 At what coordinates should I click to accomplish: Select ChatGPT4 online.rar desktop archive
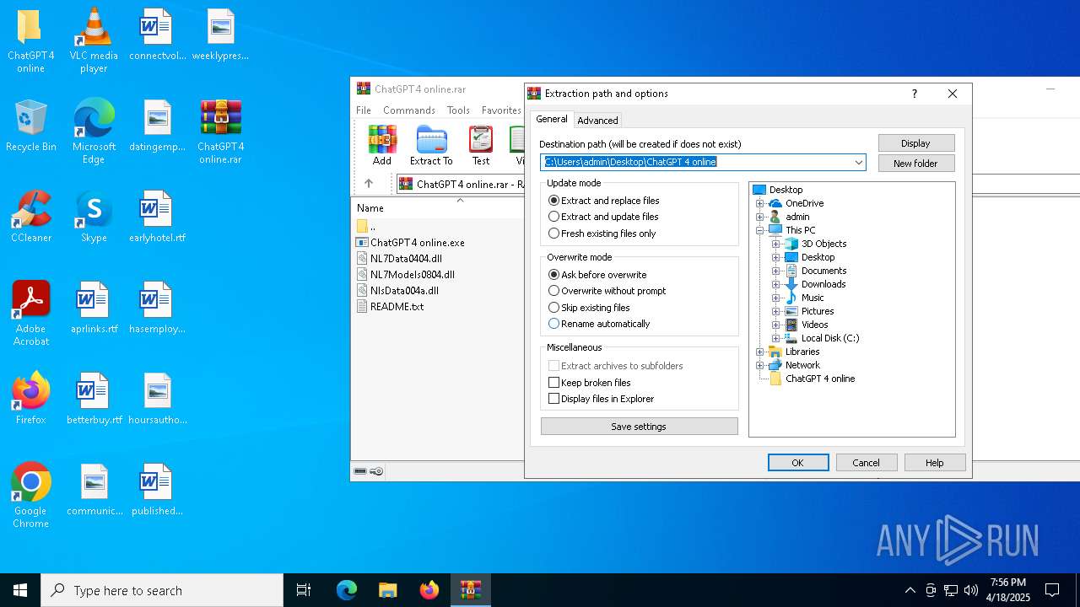[x=221, y=132]
